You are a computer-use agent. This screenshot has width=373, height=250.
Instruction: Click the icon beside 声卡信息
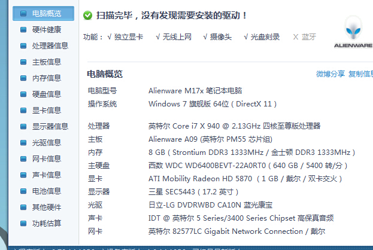23,175
